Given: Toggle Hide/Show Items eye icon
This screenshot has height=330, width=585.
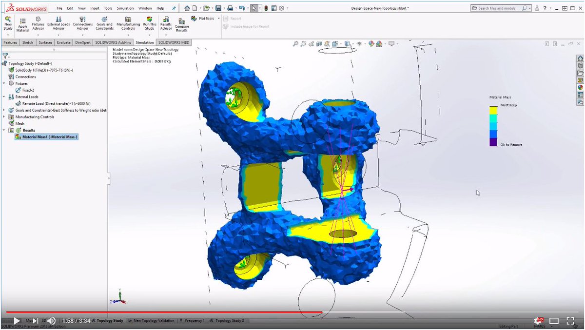Looking at the screenshot, I should [359, 44].
